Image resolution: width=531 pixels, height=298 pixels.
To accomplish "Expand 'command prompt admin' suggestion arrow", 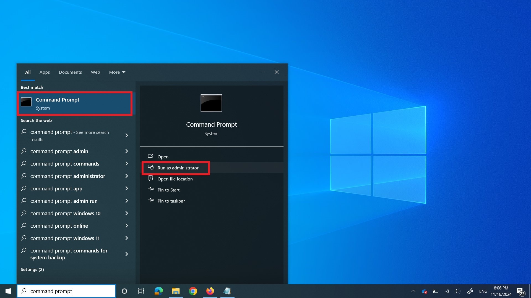I will (127, 151).
